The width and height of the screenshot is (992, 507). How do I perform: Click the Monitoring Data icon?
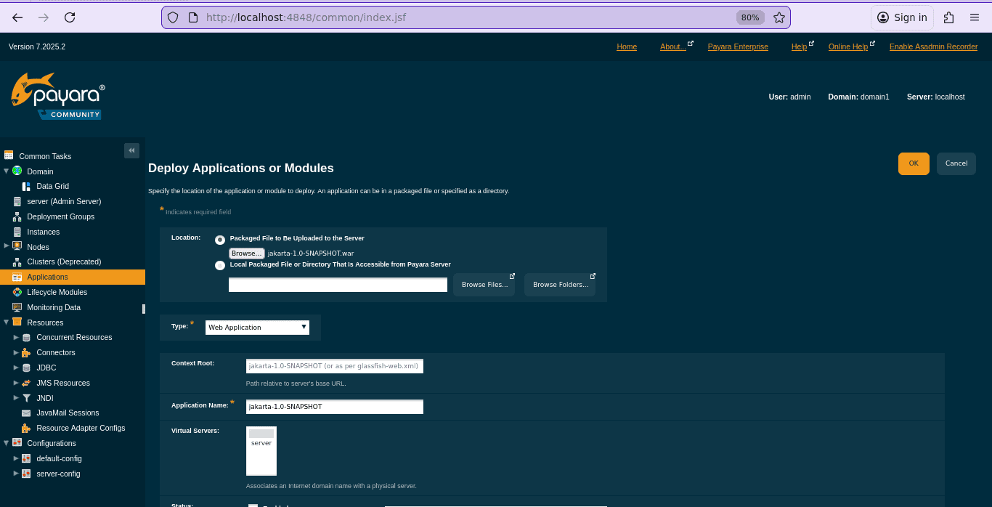(x=17, y=307)
